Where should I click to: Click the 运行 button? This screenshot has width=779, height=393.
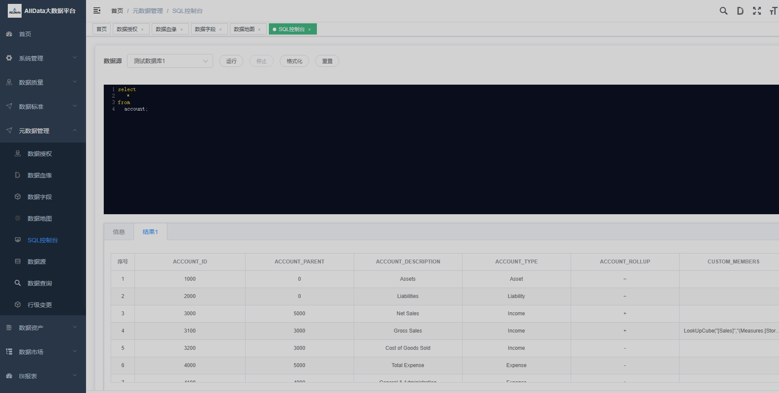[231, 61]
